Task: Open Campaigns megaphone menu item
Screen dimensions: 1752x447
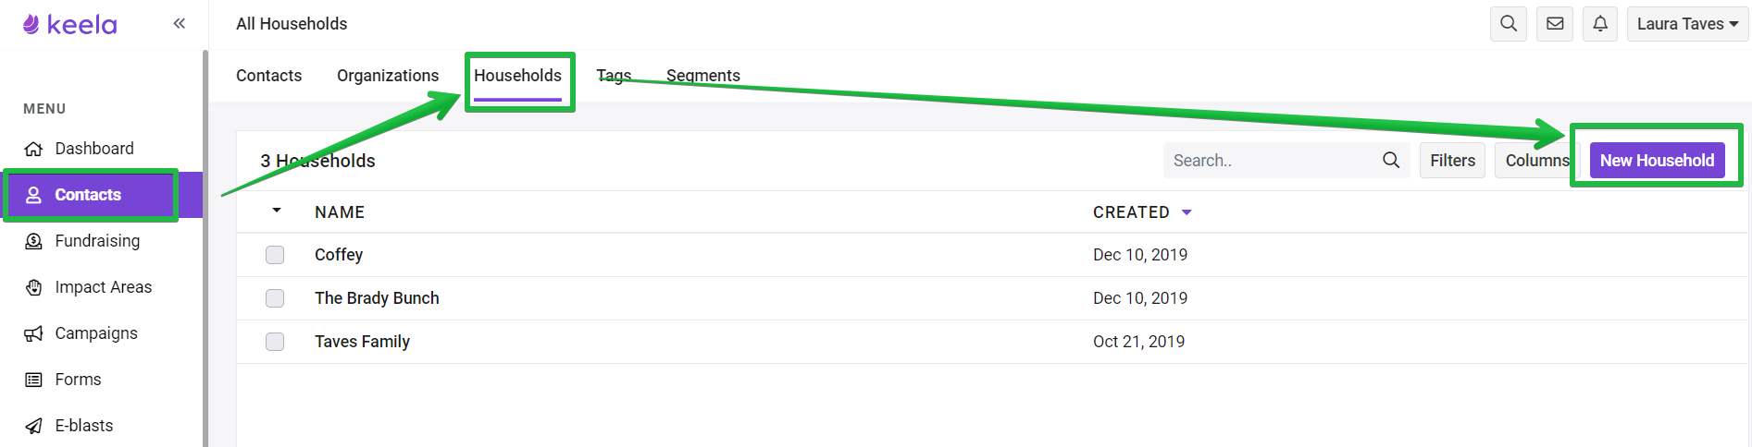Action: (96, 333)
